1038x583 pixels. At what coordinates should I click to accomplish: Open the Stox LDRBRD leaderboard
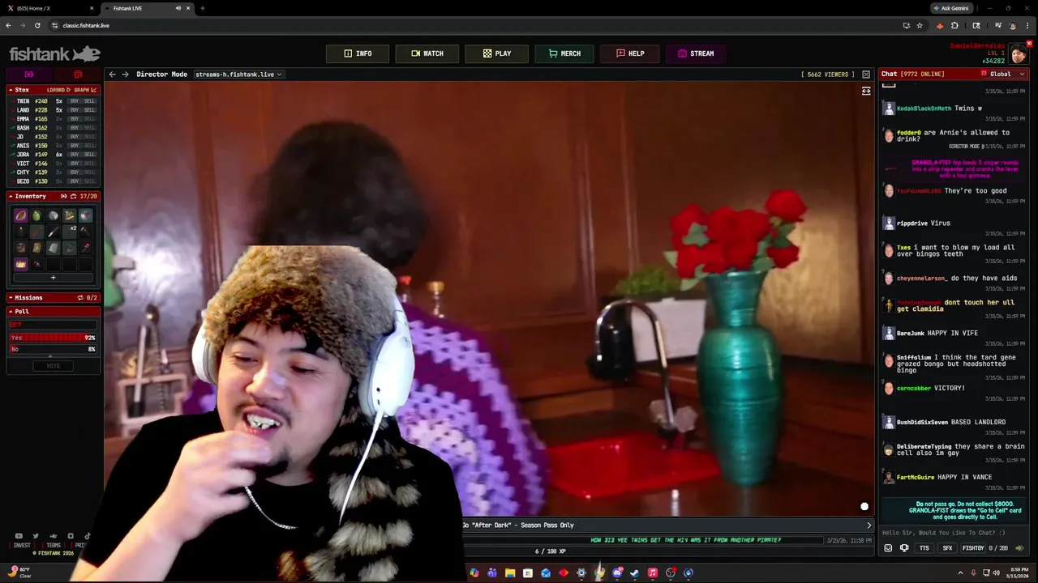pos(58,90)
